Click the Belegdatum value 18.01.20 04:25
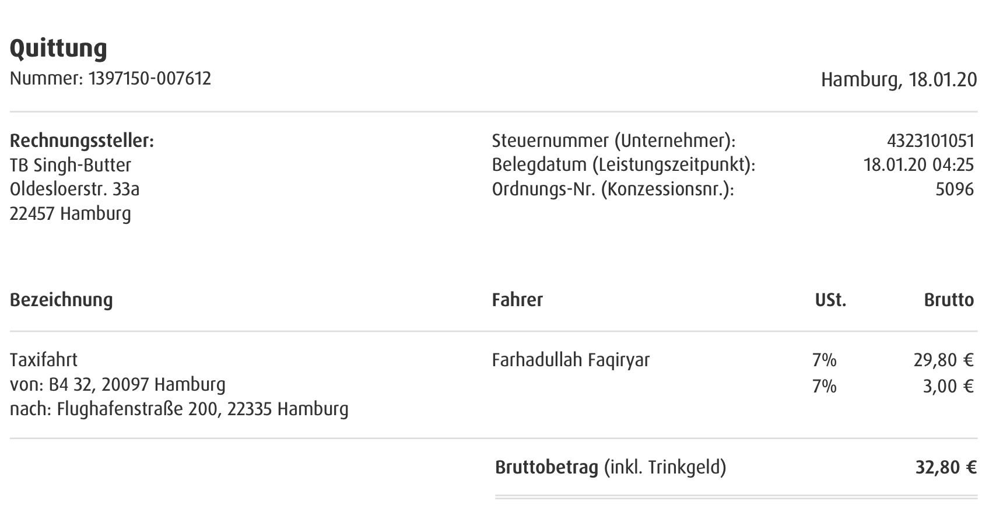 [x=918, y=164]
